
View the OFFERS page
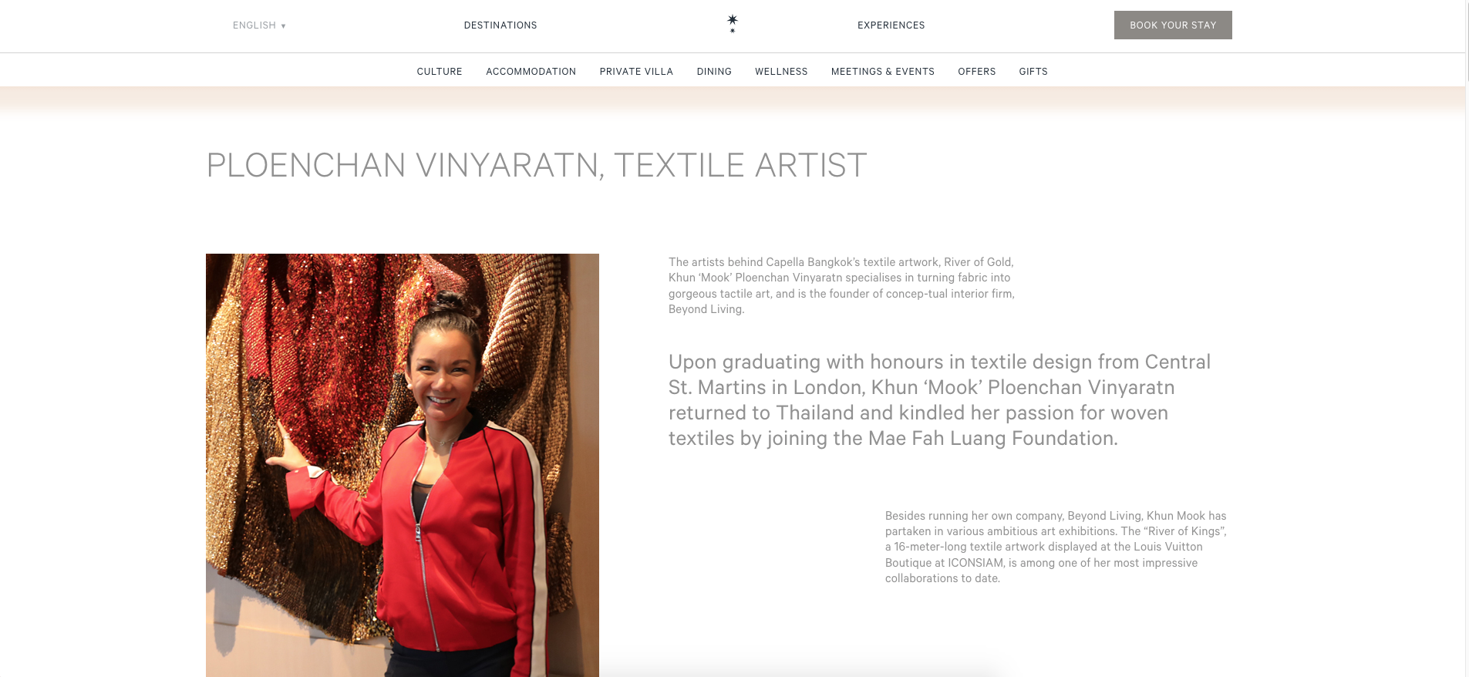(x=977, y=72)
